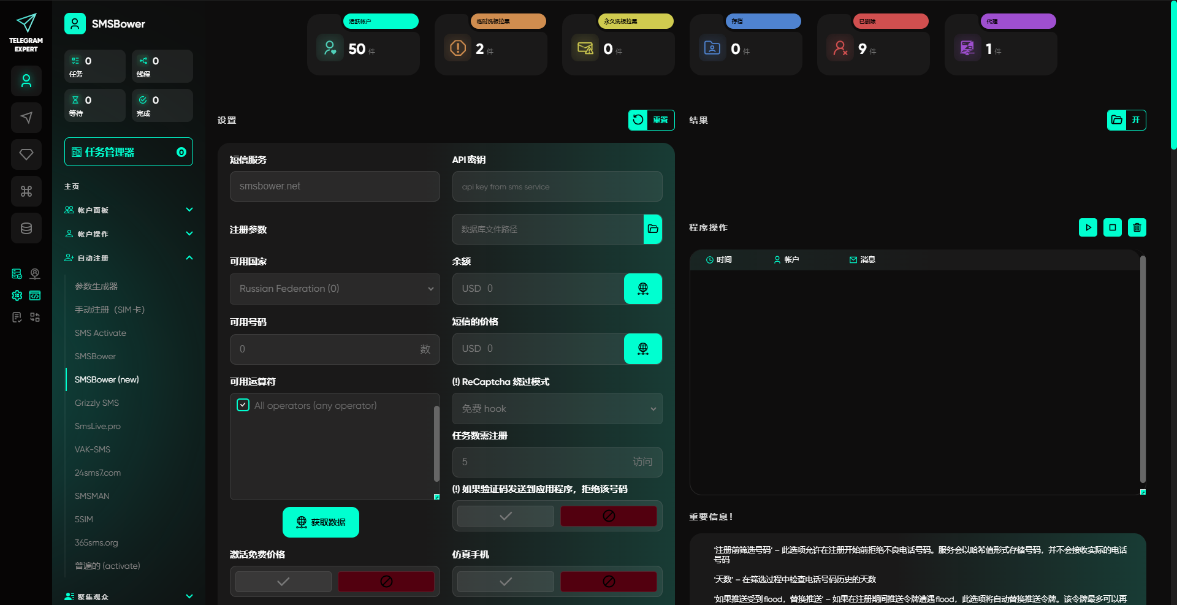Click the smsbower.net service field
The image size is (1177, 605).
coord(335,186)
